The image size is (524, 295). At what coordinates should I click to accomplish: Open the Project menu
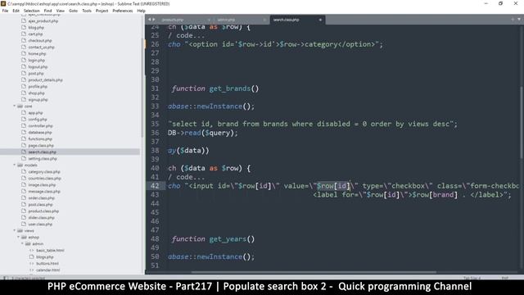click(x=102, y=11)
